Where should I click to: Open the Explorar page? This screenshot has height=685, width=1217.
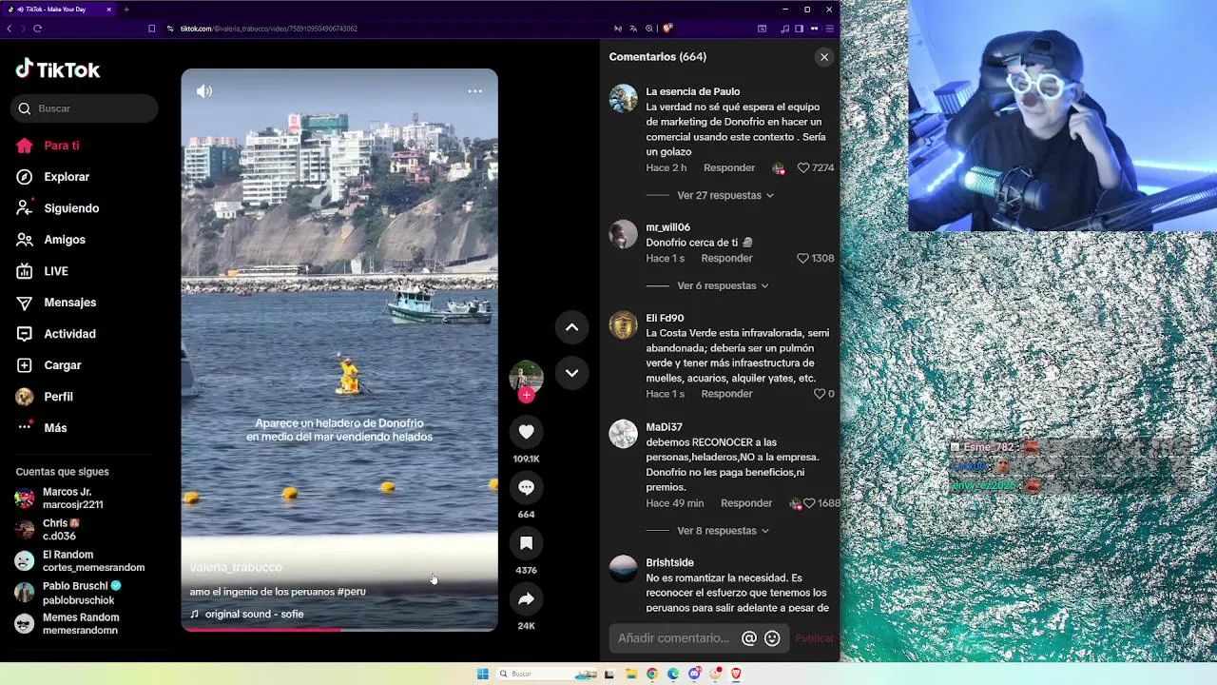53,177
